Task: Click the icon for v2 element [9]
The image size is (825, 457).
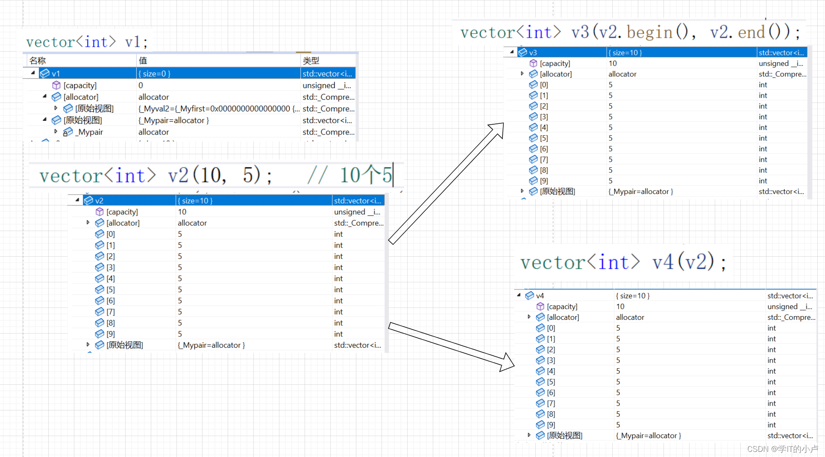Action: 100,334
